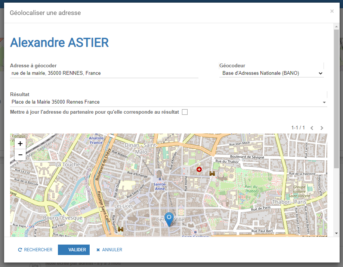
Task: Click castle icon near Parc du Thabor
Action: pos(212,174)
